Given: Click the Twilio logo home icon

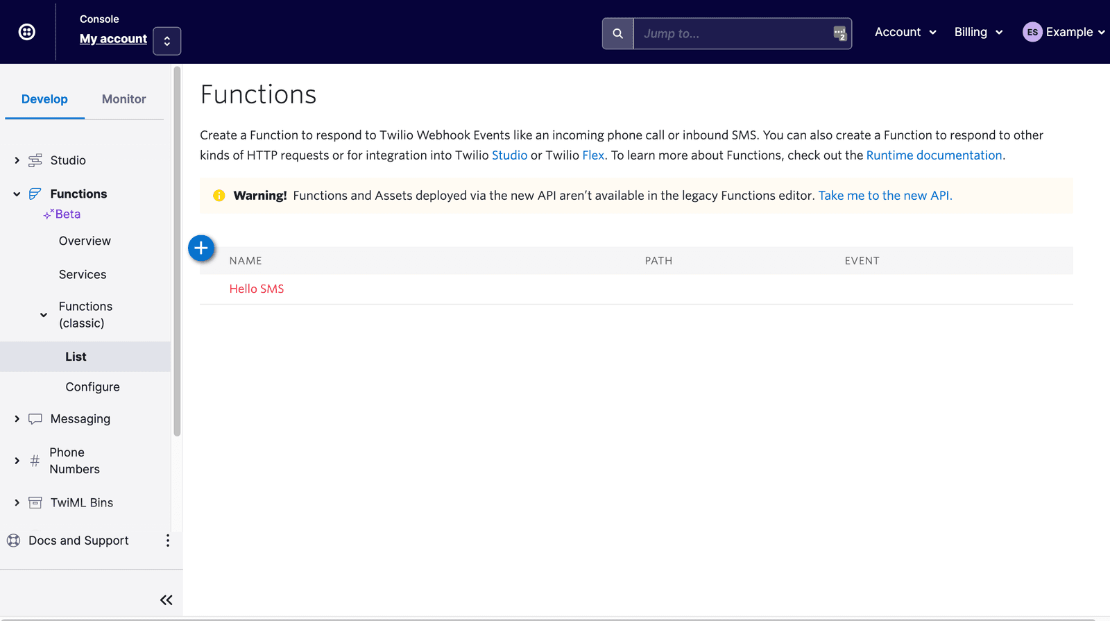Looking at the screenshot, I should point(27,32).
